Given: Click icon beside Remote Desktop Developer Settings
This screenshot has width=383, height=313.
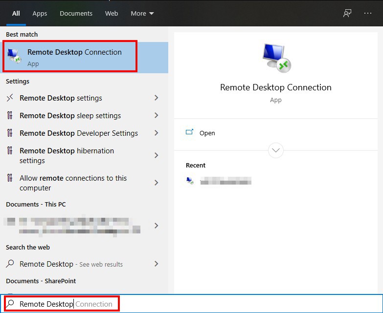Looking at the screenshot, I should [x=10, y=133].
